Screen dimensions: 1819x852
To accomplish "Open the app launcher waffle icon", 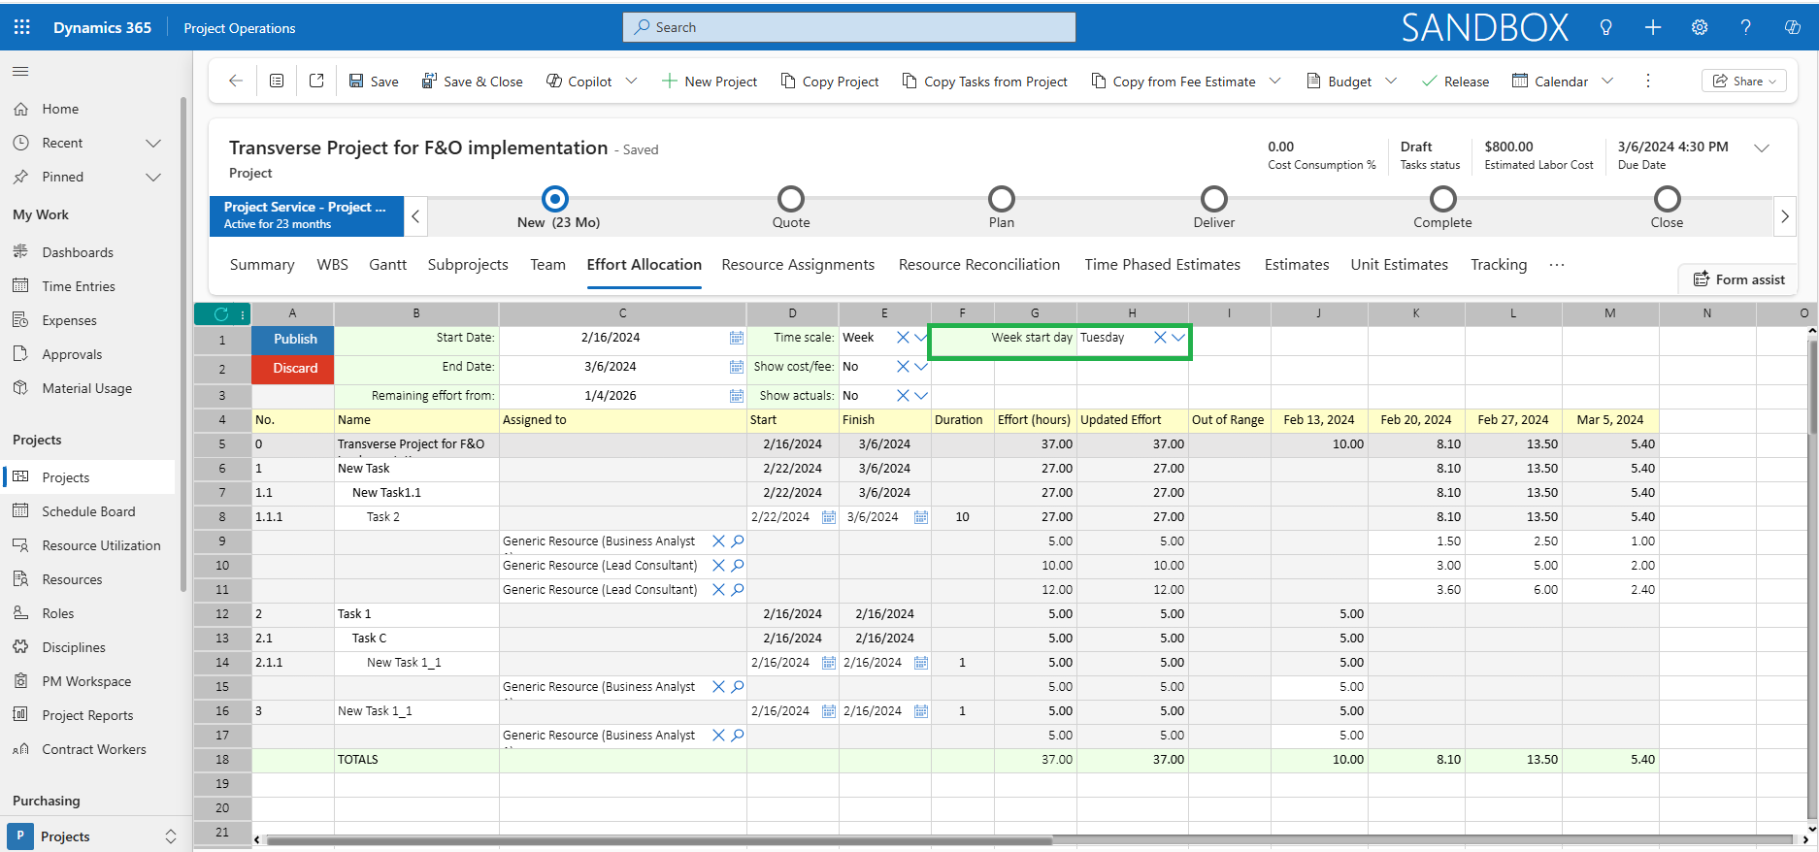I will tap(21, 27).
